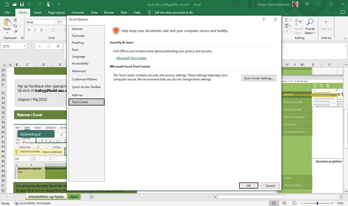Switch to the Review ribbon tab

coord(109,12)
